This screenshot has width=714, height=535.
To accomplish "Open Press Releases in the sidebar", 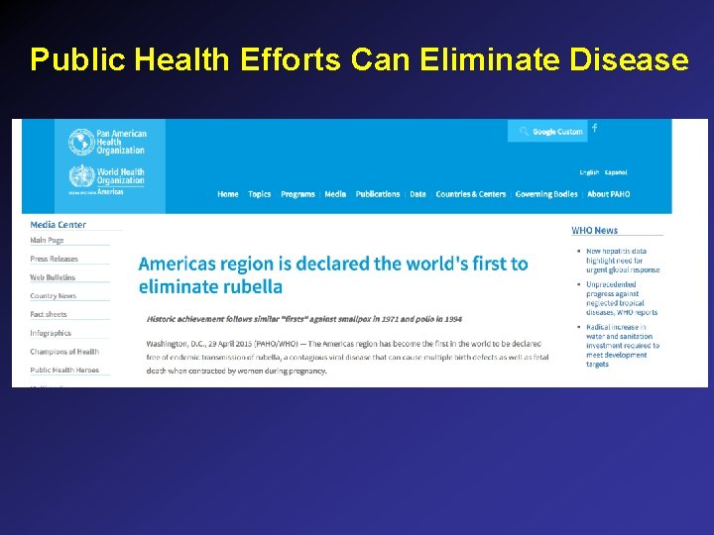I will 55,259.
